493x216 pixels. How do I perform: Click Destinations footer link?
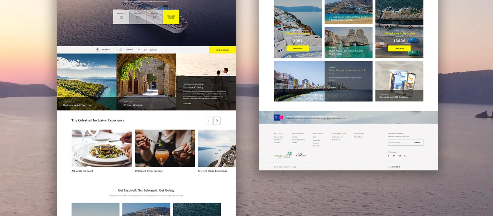(278, 140)
